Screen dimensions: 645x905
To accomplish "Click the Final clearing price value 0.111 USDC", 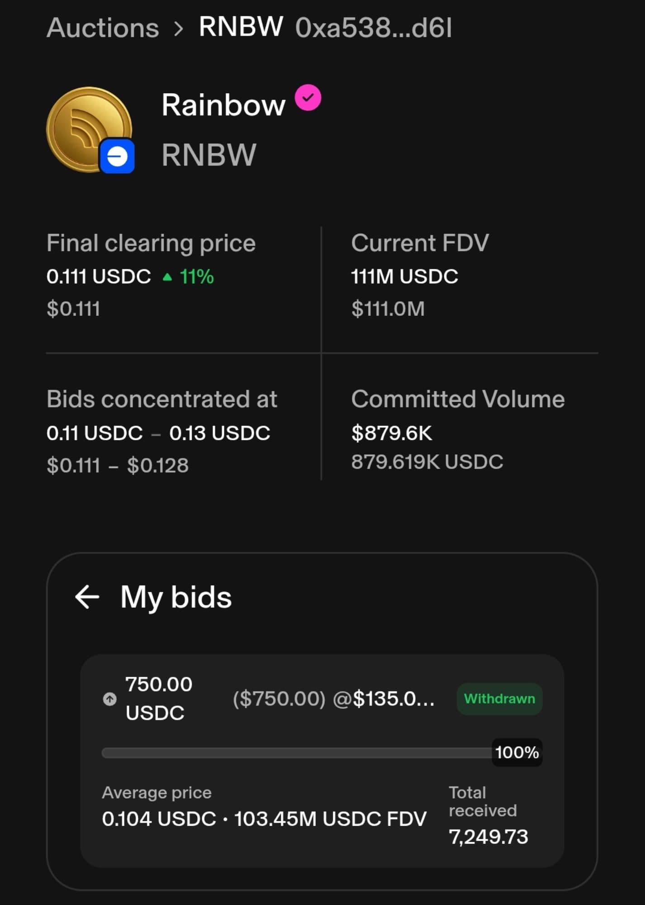I will 99,276.
